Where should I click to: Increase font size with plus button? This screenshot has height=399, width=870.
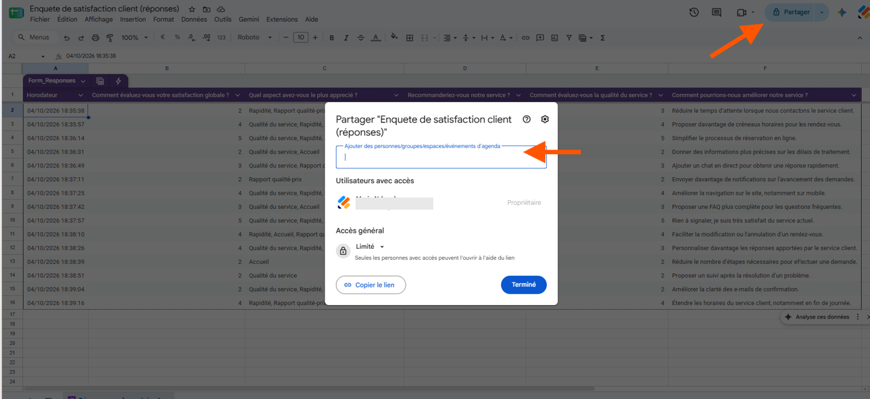click(315, 38)
